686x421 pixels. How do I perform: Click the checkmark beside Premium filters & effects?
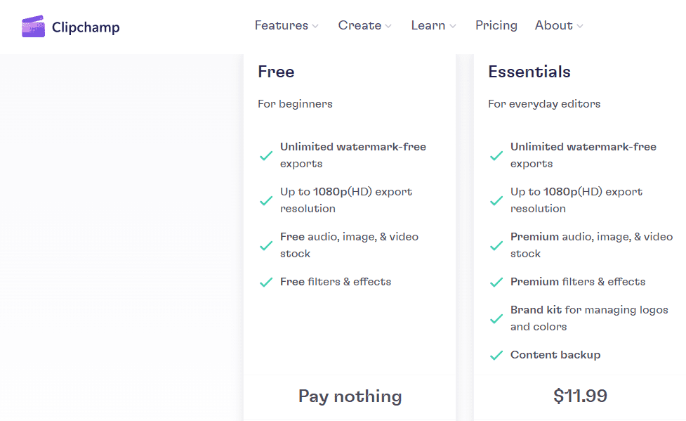click(496, 281)
